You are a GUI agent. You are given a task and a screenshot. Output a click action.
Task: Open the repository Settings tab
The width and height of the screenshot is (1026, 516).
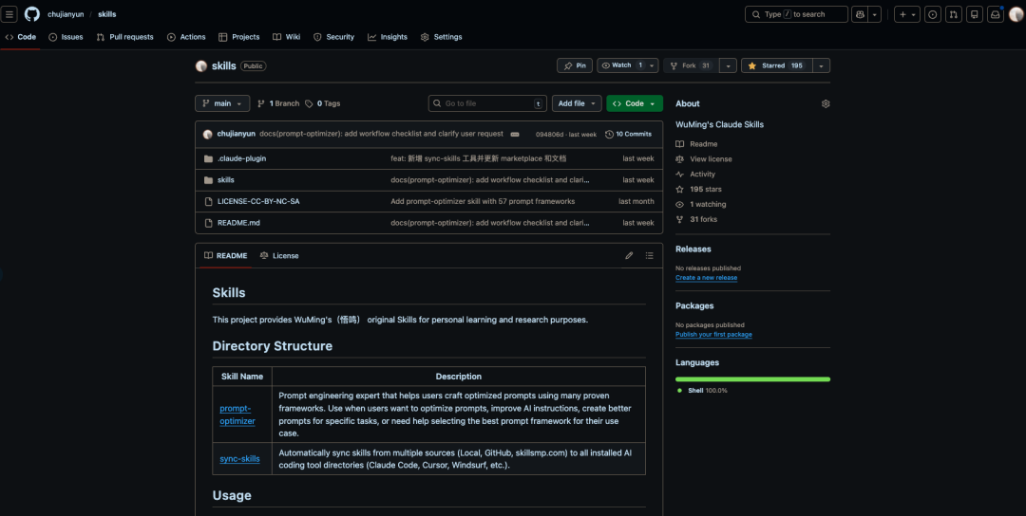441,37
